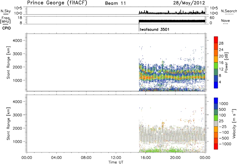Click the "-1000" Velocity colorbar tick
This screenshot has height=164, width=237.
[225, 144]
